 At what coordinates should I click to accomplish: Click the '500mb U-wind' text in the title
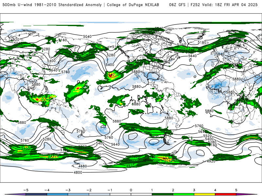(17, 5)
